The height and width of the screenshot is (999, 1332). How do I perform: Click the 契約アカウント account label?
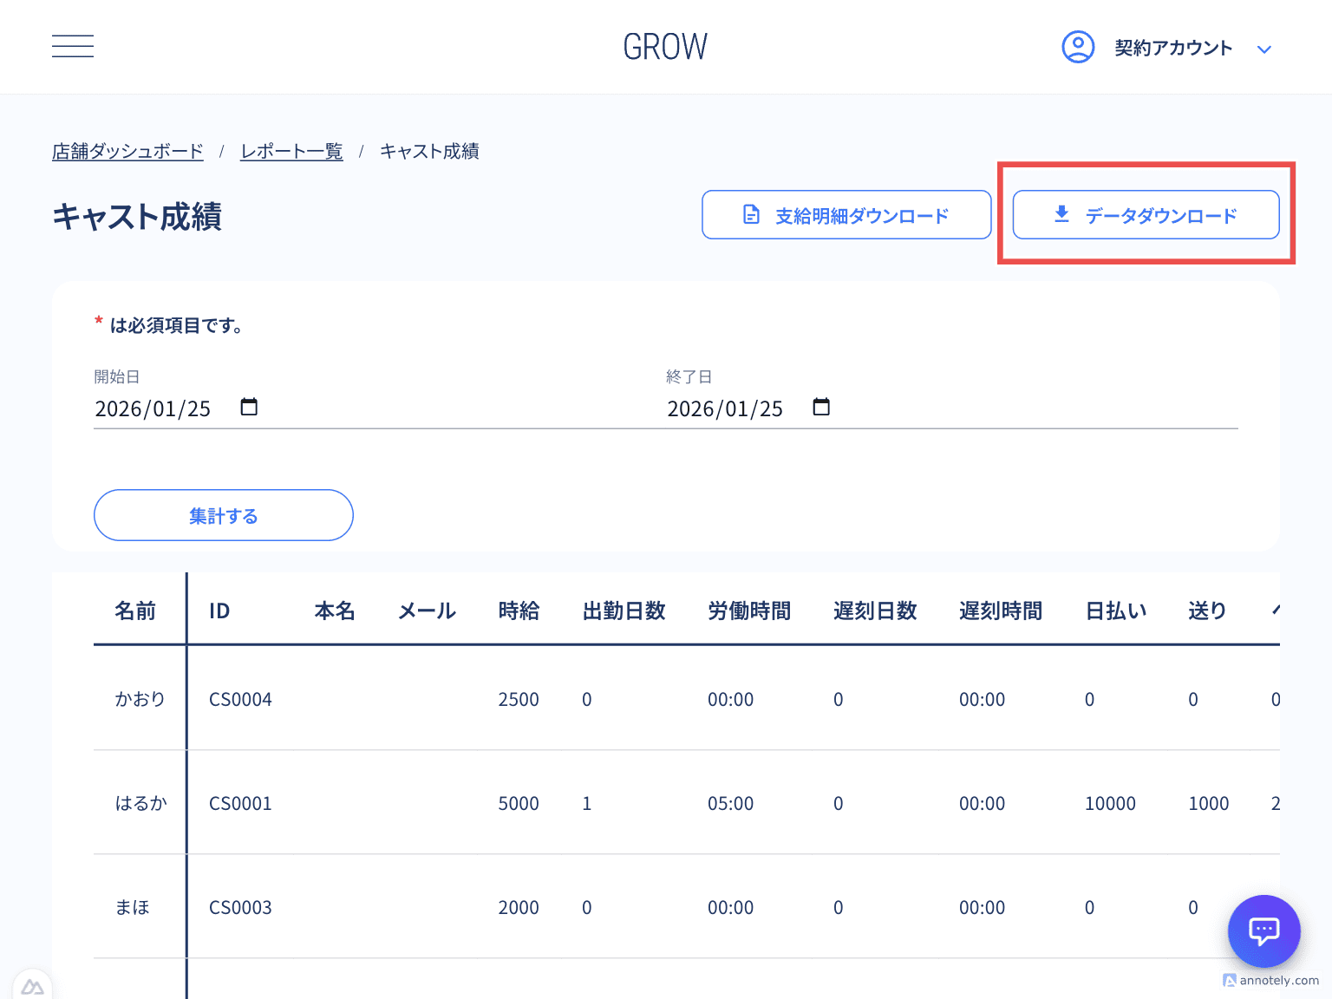(1172, 48)
